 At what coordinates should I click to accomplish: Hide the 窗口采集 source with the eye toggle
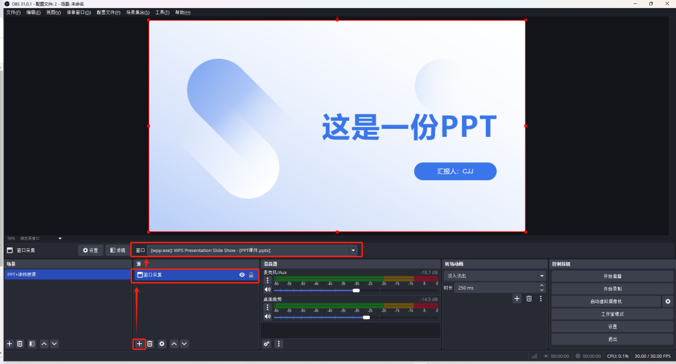point(241,275)
